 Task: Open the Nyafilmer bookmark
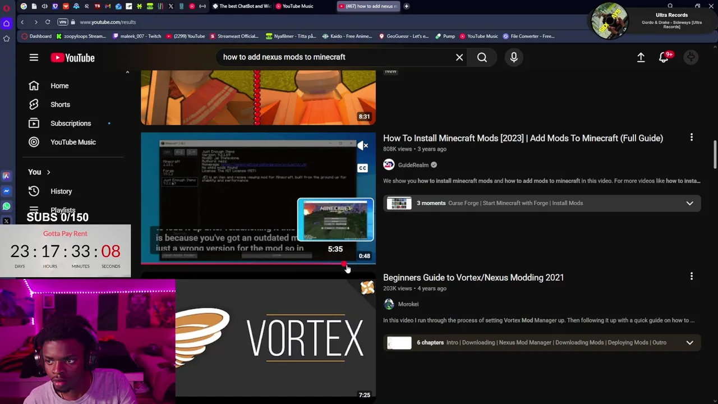point(291,36)
